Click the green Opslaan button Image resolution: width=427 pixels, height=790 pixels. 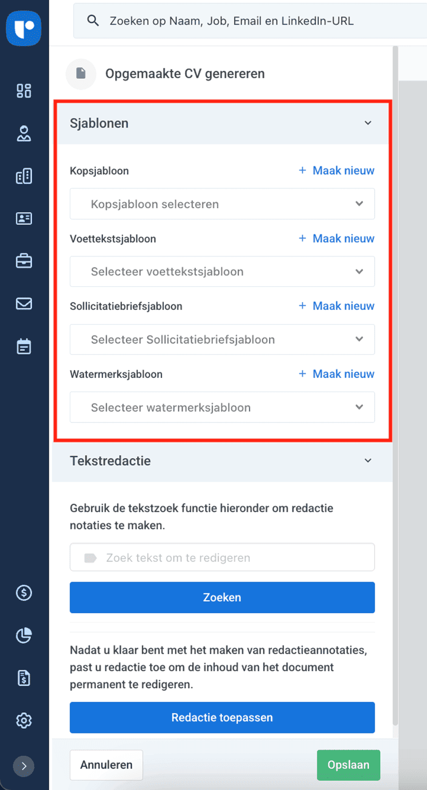pyautogui.click(x=348, y=765)
